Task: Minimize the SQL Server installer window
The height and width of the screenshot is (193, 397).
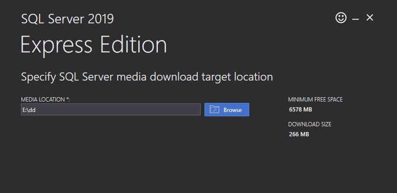Action: point(356,19)
